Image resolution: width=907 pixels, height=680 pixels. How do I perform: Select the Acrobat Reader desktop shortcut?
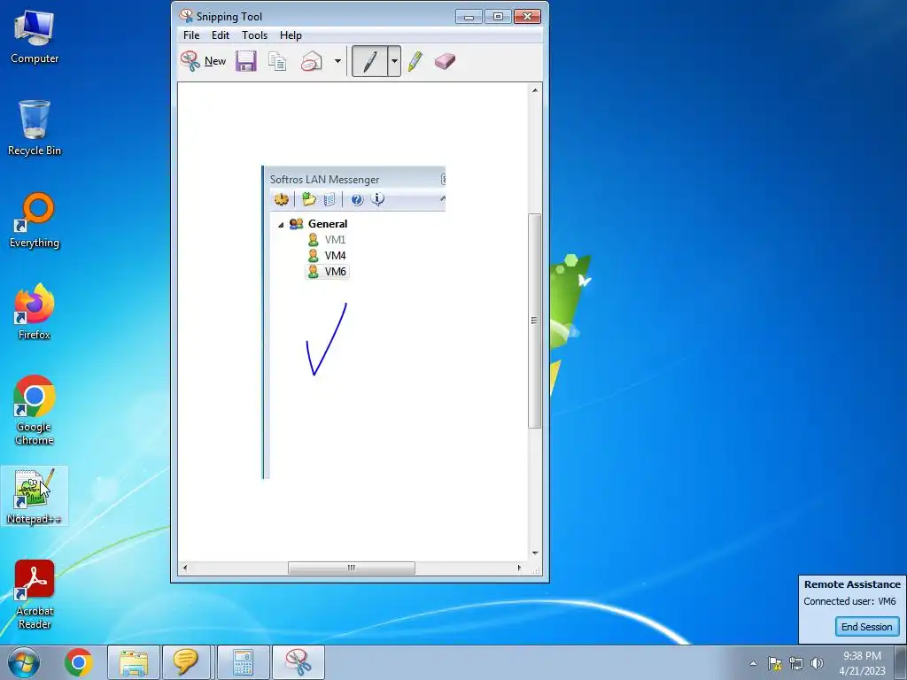coord(35,594)
